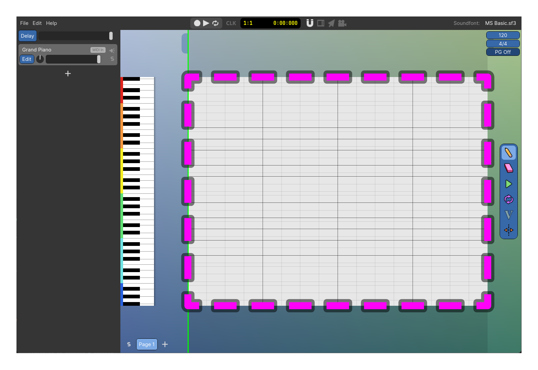Solo the Grand Piano track
This screenshot has width=538, height=370.
click(x=112, y=59)
